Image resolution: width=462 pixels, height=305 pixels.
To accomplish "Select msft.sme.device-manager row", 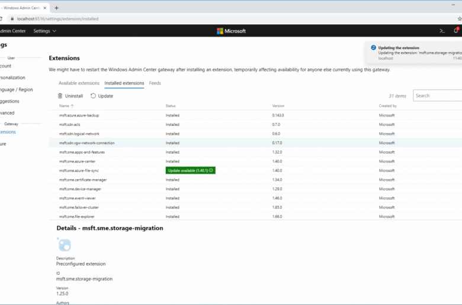I will 255,189.
